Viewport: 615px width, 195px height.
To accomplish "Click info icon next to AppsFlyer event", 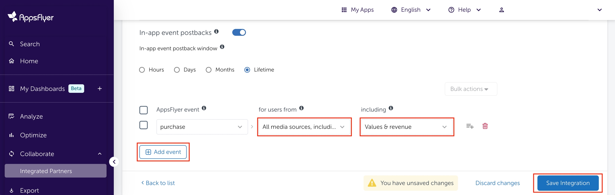I will coord(204,108).
